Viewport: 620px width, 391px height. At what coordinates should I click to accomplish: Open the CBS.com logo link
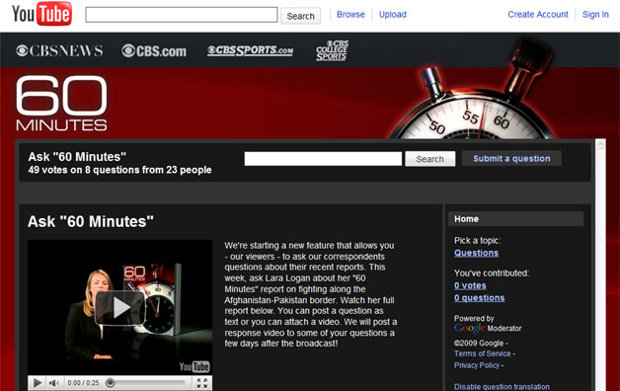154,51
